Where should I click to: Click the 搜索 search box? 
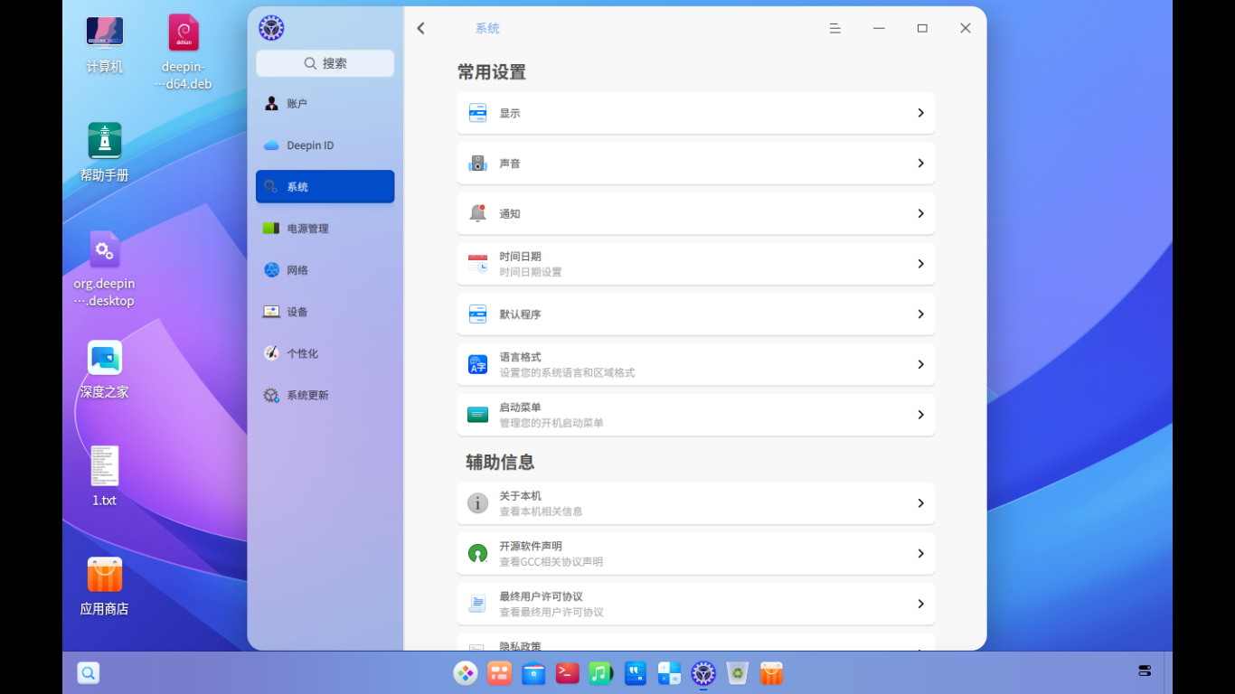(325, 63)
